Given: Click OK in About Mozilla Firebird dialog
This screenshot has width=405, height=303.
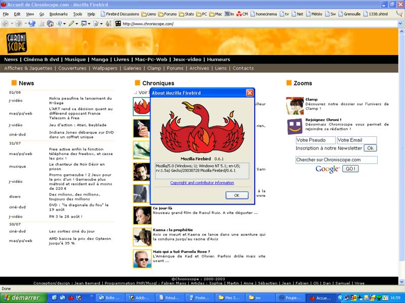Looking at the screenshot, I should [237, 195].
